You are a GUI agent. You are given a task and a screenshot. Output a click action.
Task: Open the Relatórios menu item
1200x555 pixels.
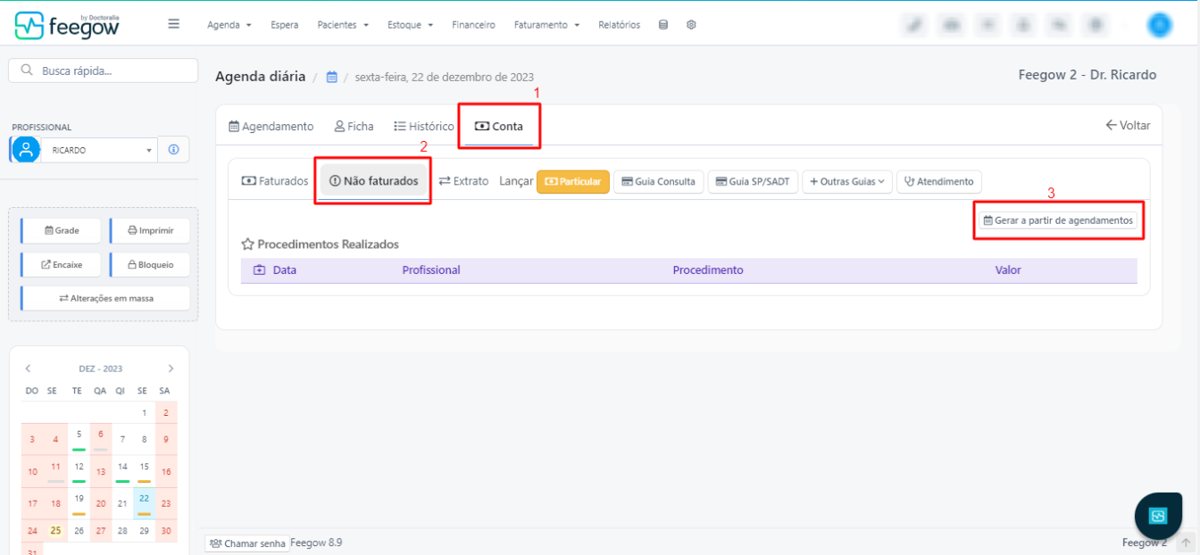tap(619, 25)
